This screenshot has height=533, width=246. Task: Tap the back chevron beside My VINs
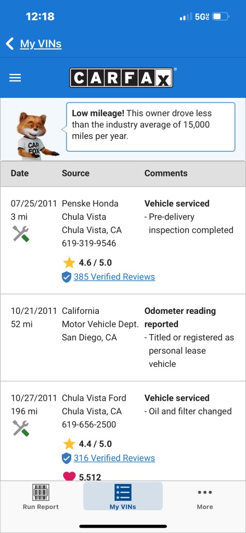10,44
